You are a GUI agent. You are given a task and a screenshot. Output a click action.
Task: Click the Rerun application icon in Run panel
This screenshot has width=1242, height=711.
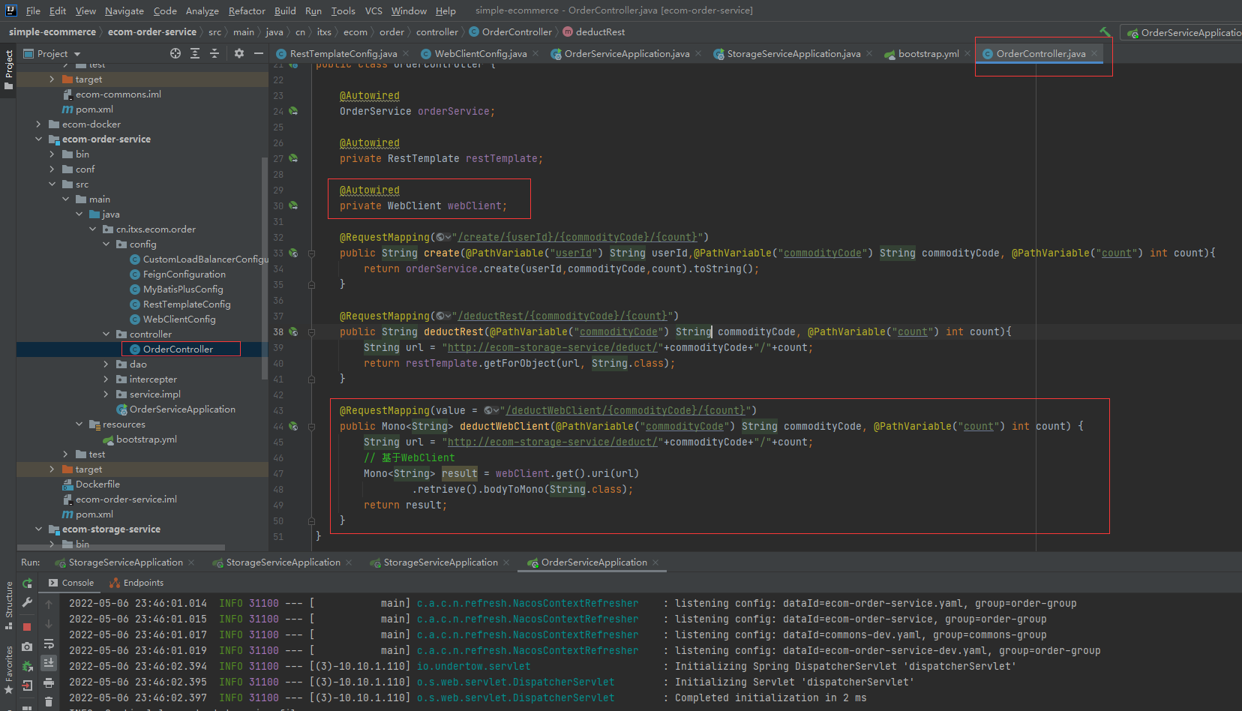[x=28, y=583]
